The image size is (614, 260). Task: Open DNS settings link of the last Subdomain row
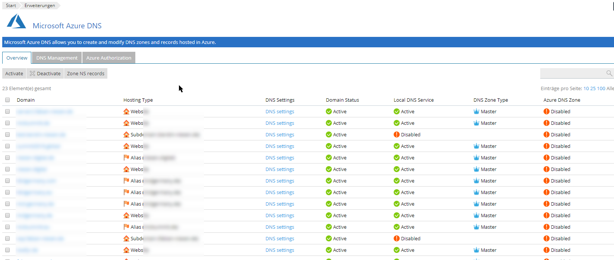(x=280, y=238)
